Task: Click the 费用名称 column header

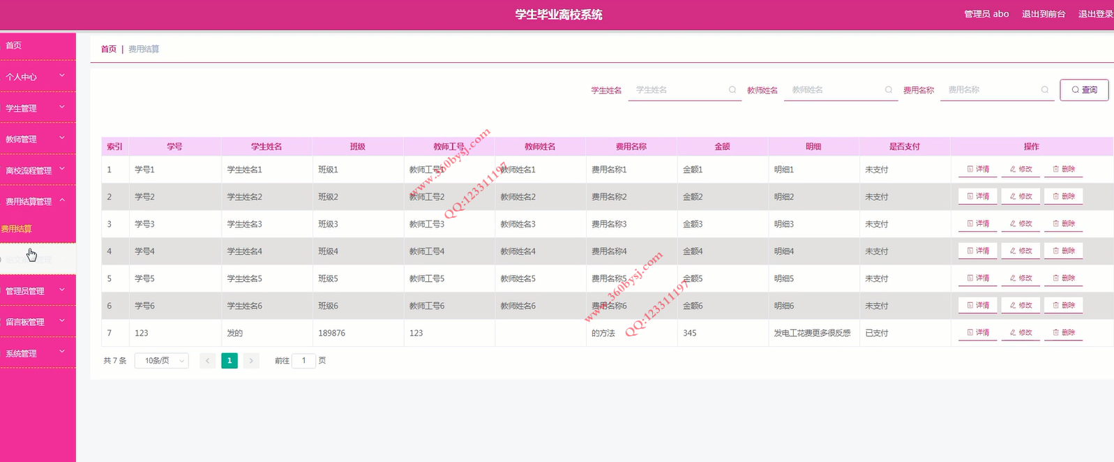Action: pos(631,147)
